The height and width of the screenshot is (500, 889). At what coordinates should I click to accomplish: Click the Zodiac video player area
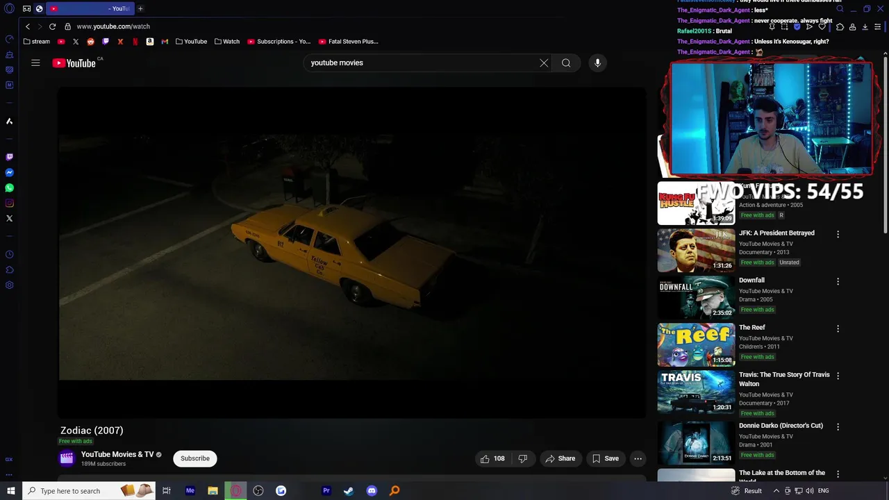351,253
